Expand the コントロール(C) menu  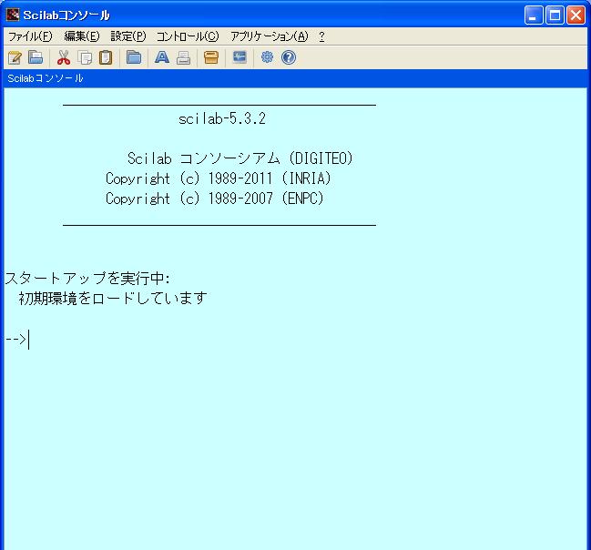(188, 36)
